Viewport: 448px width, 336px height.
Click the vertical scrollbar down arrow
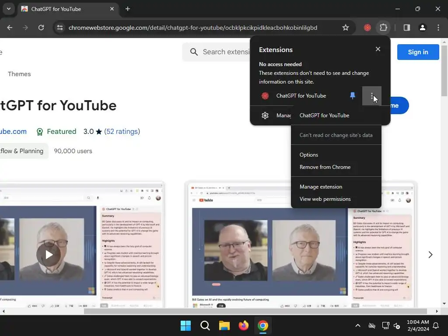pyautogui.click(x=444, y=304)
